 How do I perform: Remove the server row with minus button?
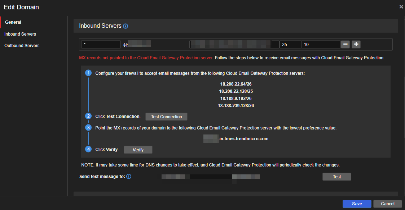345,44
